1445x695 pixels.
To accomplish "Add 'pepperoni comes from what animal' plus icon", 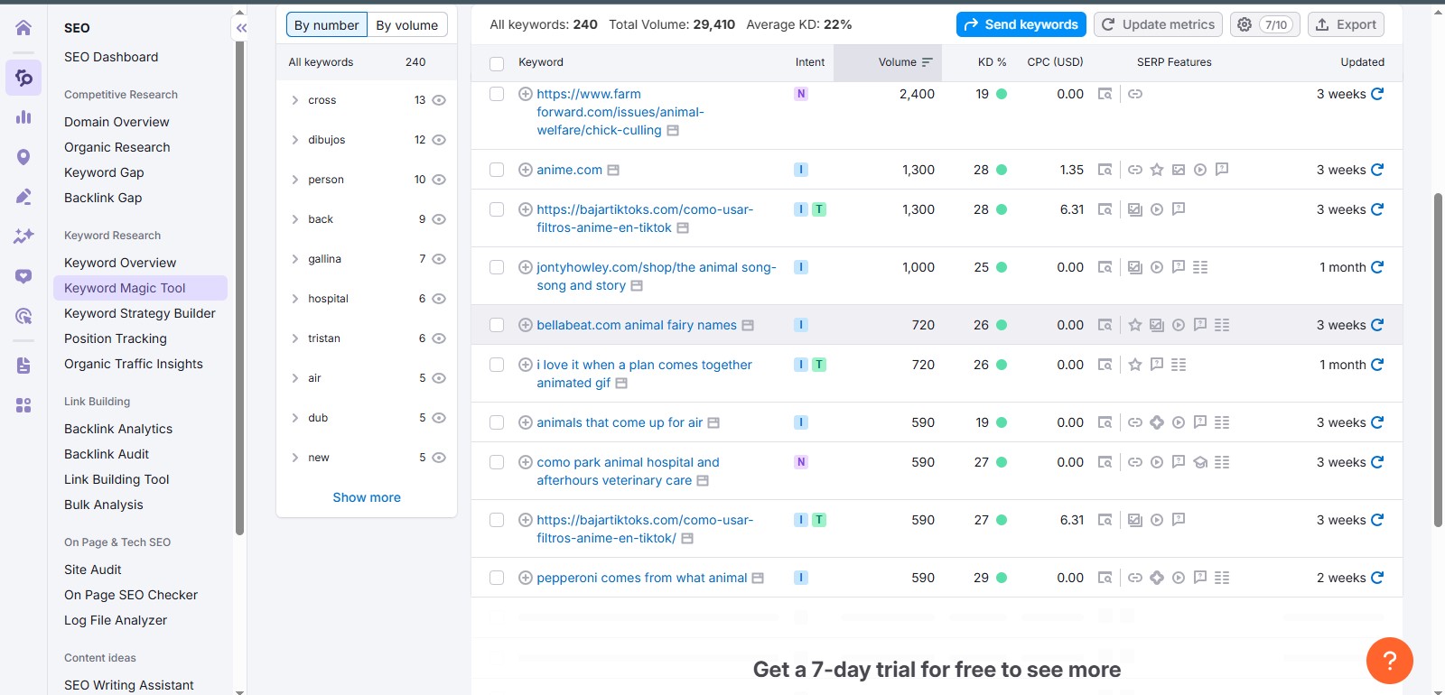I will coord(525,578).
